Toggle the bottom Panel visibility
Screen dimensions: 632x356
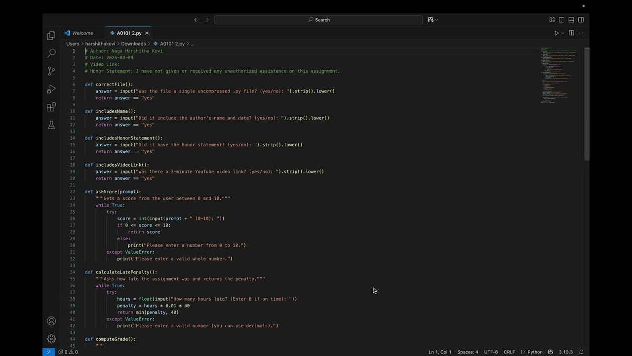point(571,20)
